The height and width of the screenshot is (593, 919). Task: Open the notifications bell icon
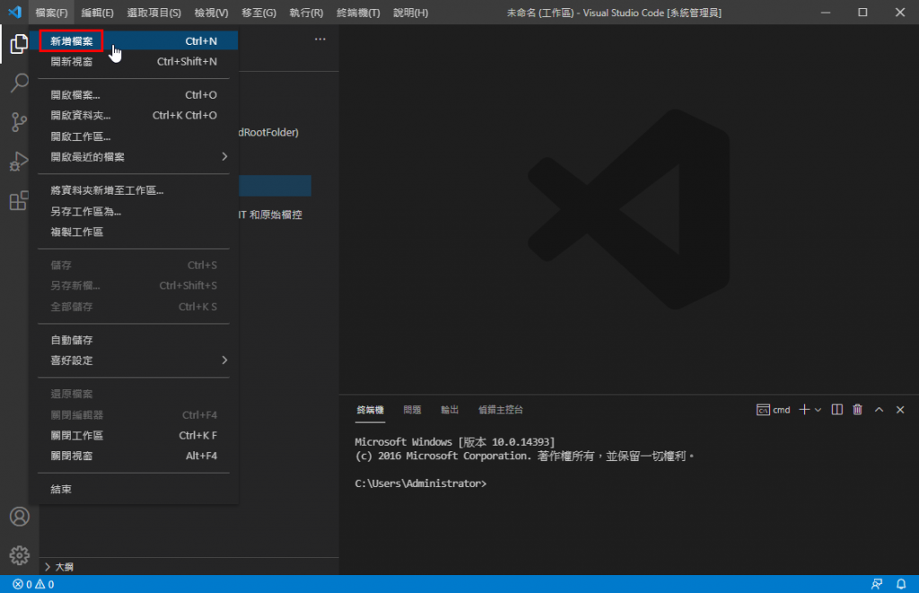tap(901, 584)
